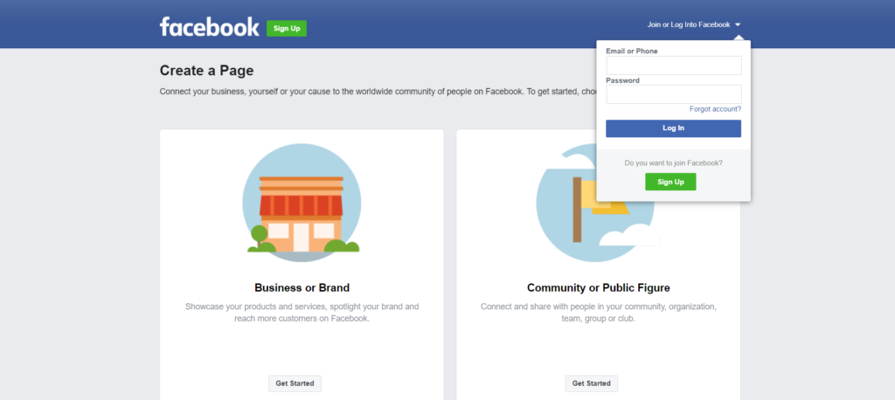Focus the Email or Phone input field

673,66
